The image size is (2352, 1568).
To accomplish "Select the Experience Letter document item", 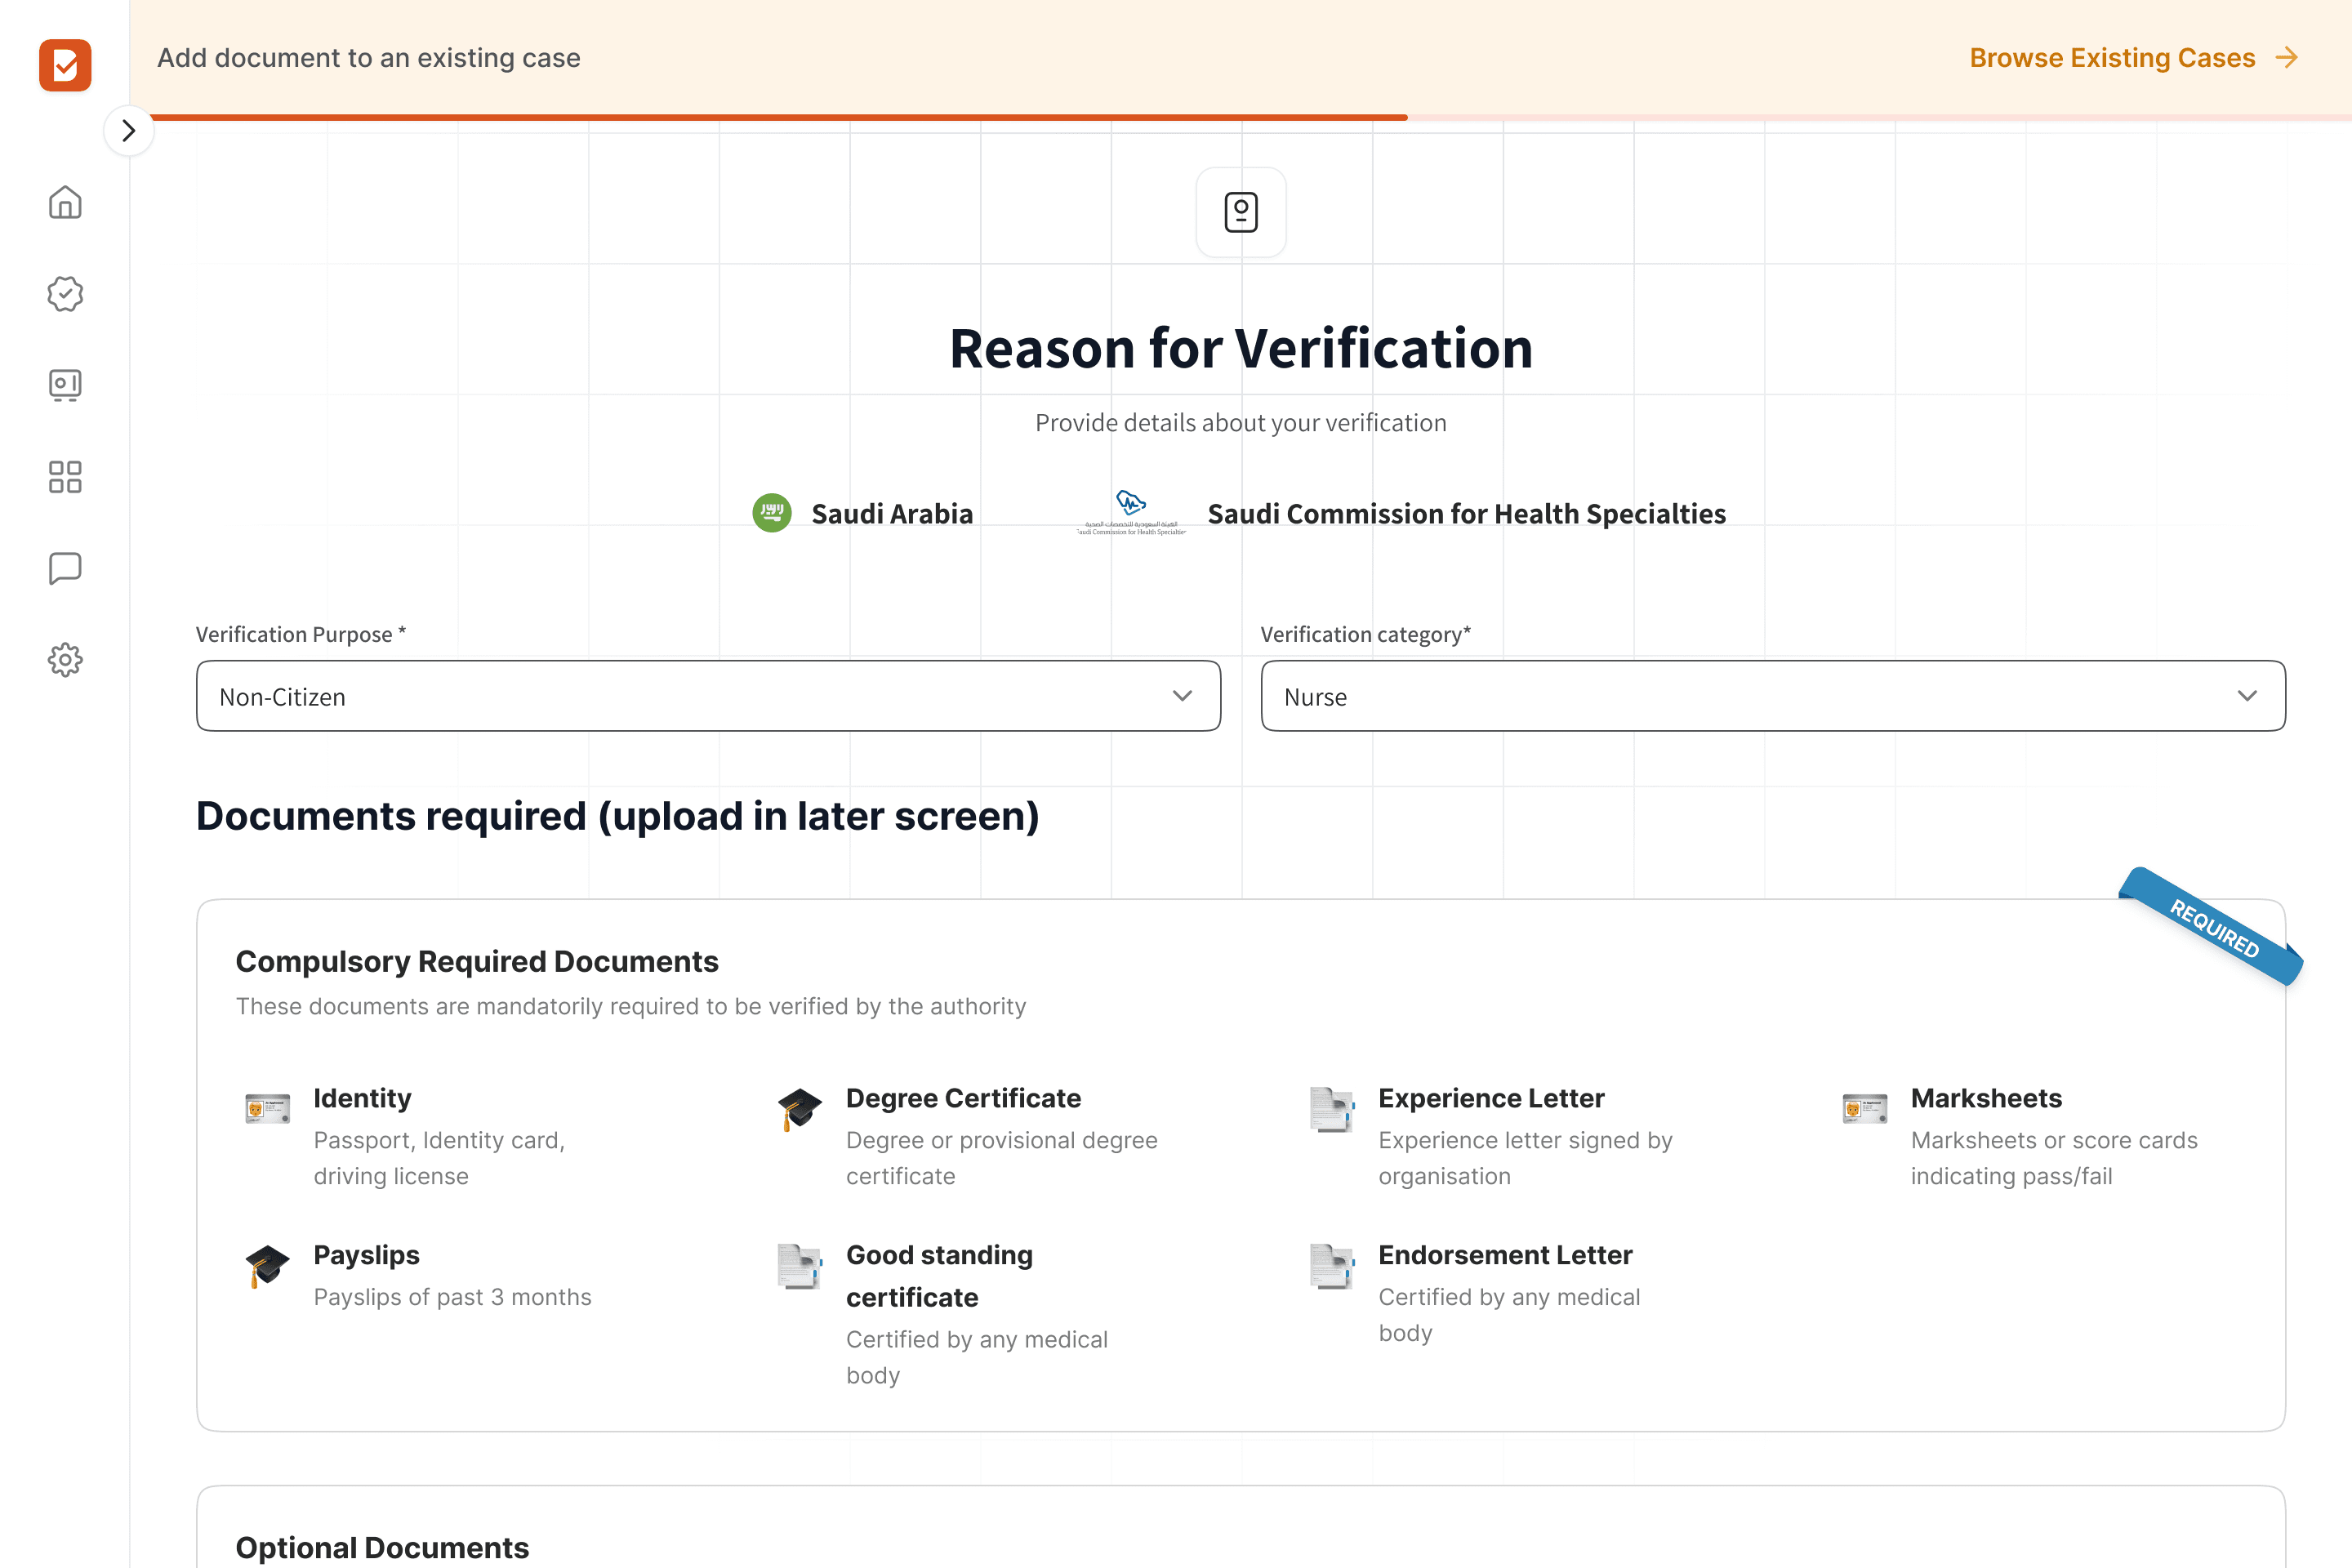I will pyautogui.click(x=1490, y=1098).
